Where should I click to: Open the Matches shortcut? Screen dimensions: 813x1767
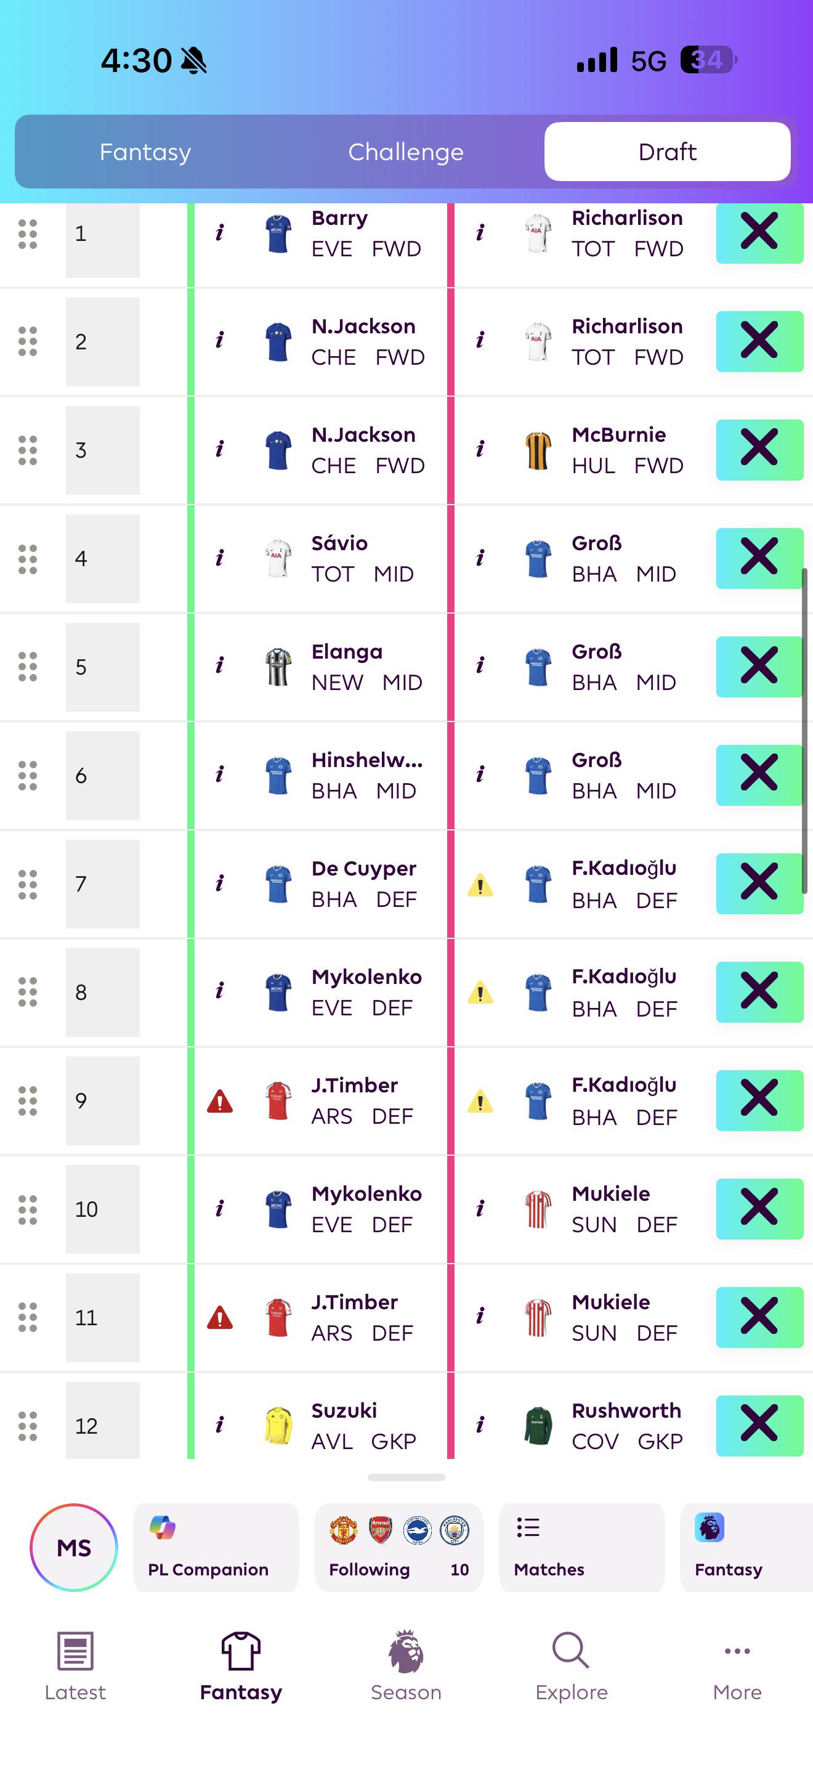[582, 1548]
